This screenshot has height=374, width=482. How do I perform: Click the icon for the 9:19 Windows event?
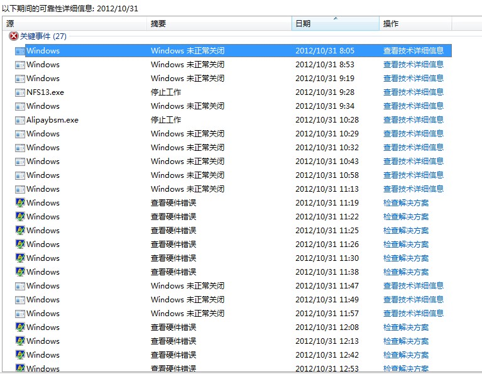coord(20,79)
